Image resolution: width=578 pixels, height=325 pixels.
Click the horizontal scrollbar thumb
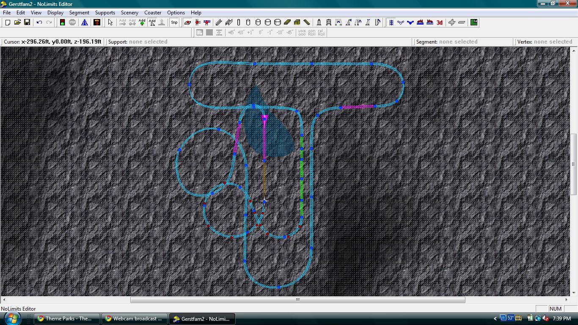tap(297, 300)
